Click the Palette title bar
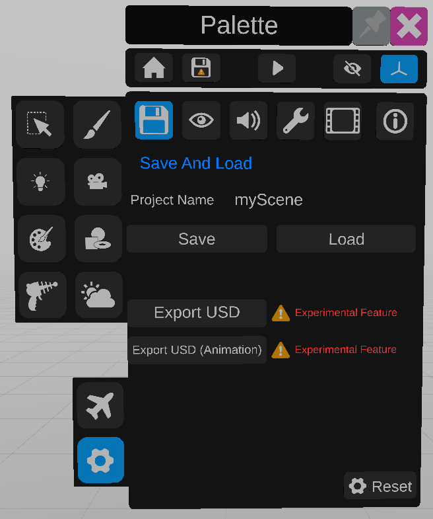 pos(239,25)
